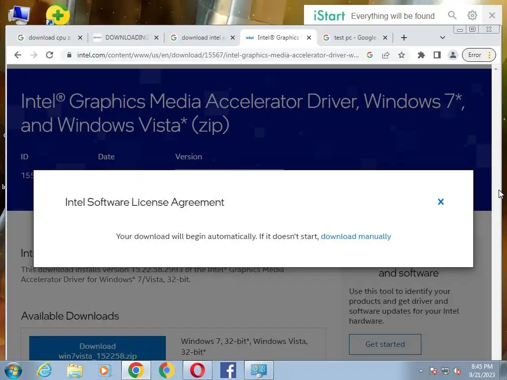Open the second Chrome taskbar icon
The width and height of the screenshot is (507, 380).
(166, 370)
